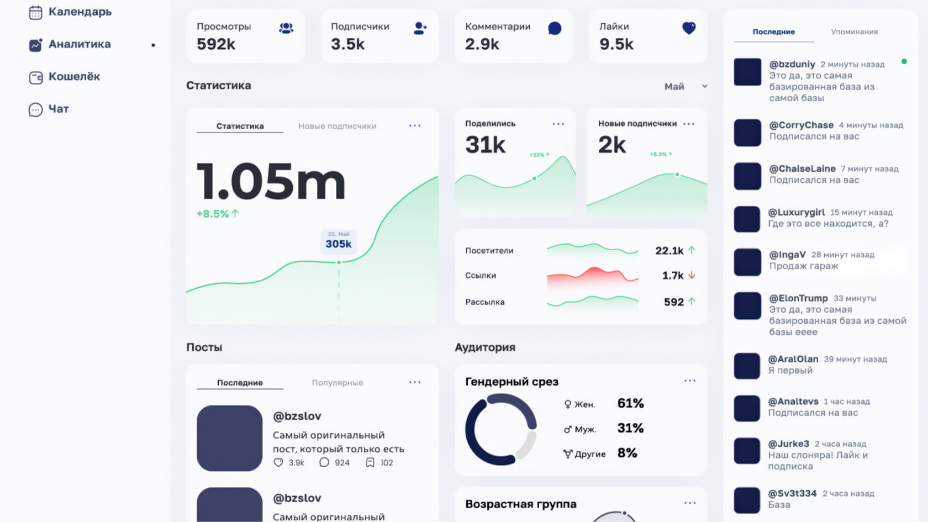The height and width of the screenshot is (522, 928).
Task: Select the Новые подписчики chart tab
Action: 338,126
